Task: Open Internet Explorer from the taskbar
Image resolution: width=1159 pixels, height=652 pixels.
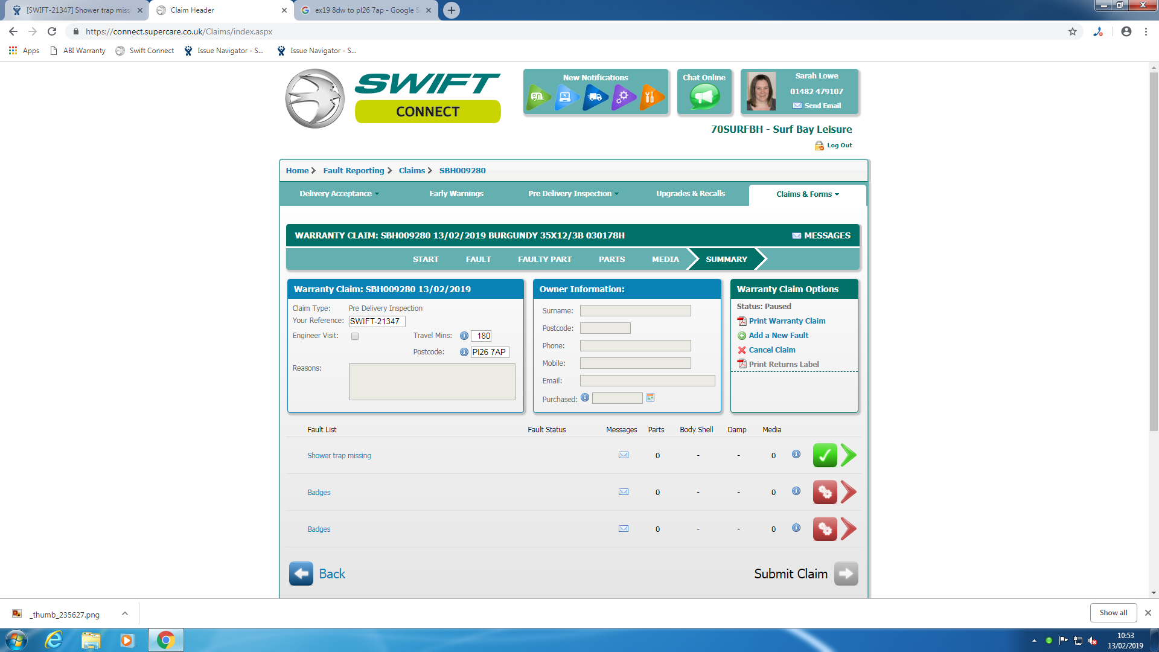Action: (54, 640)
